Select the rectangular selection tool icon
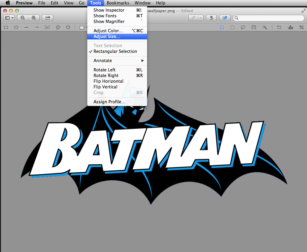 222,27
